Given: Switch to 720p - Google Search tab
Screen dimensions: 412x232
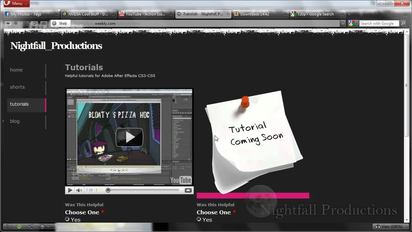Looking at the screenshot, I should [x=318, y=14].
